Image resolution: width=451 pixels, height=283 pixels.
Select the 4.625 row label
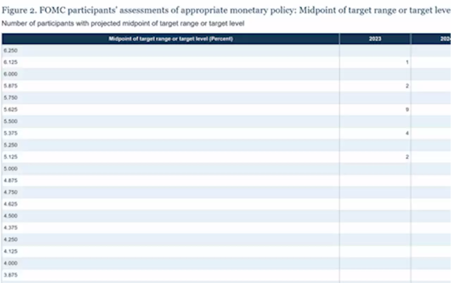[11, 204]
